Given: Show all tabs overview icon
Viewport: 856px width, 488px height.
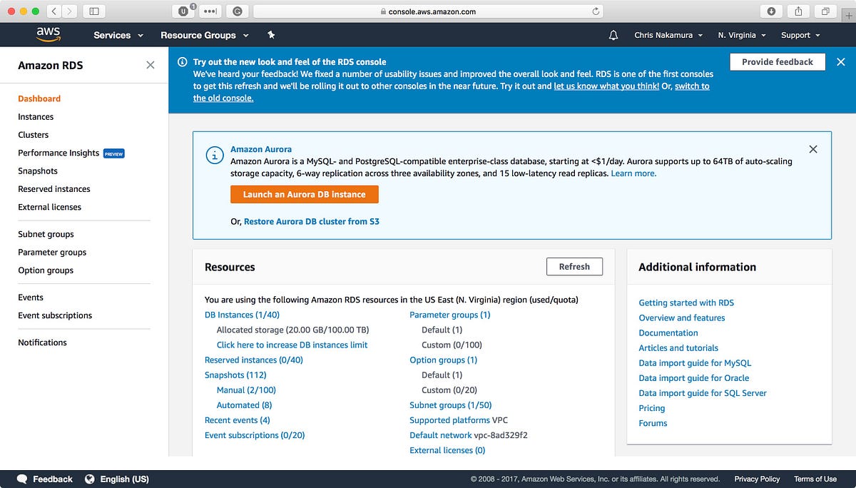Looking at the screenshot, I should pyautogui.click(x=825, y=11).
